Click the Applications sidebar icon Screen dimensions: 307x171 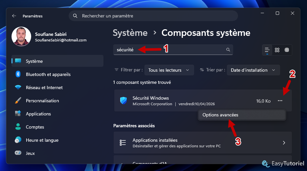18,113
